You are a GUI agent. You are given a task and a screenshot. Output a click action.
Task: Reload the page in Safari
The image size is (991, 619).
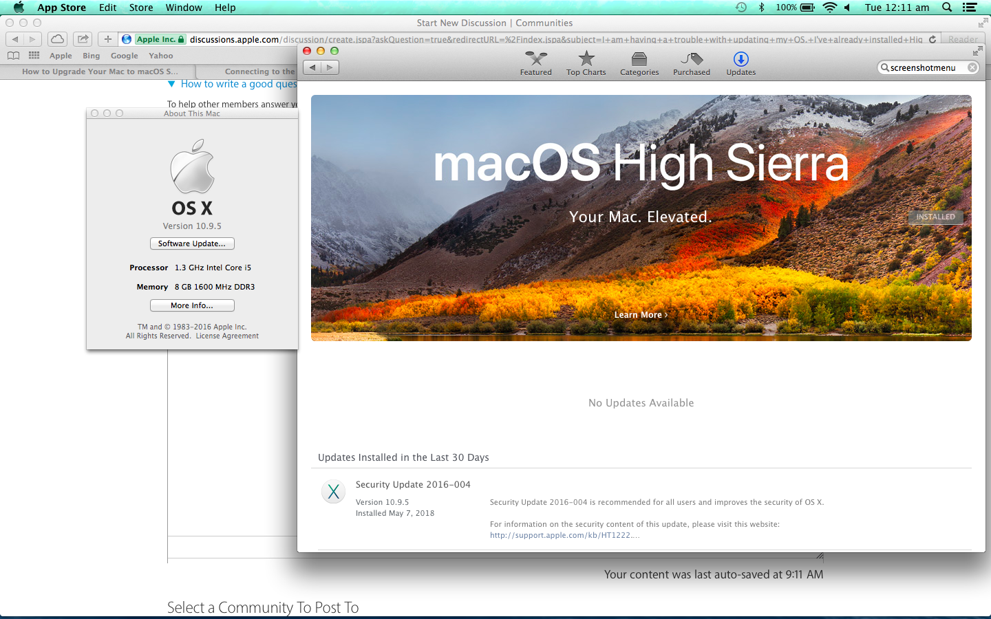(x=933, y=39)
